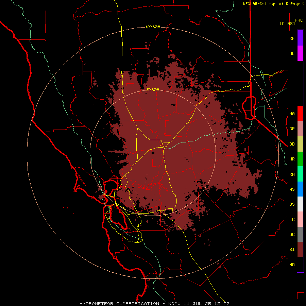Screen dimensions: 306x306
Task: Click the WS legend label
Action: 292,189
